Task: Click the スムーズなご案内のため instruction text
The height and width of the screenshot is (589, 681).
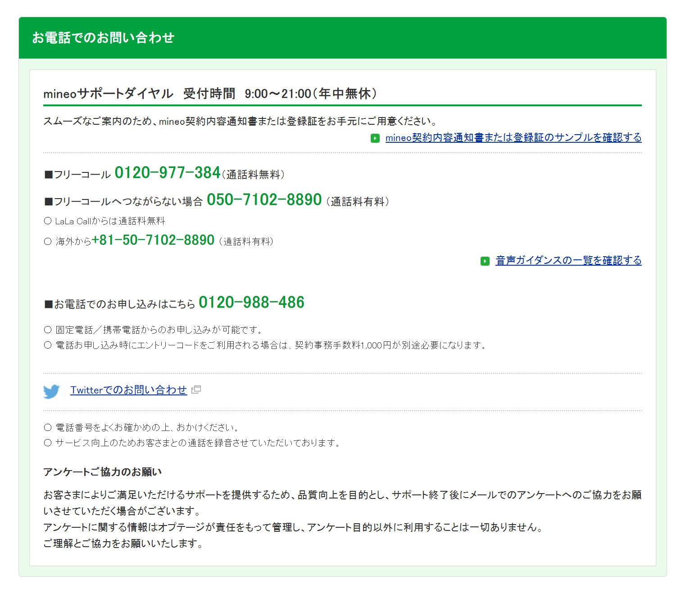Action: [240, 122]
